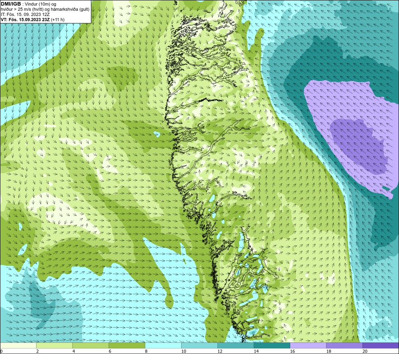Click the "0" label on the wind scale

pos(1,352)
